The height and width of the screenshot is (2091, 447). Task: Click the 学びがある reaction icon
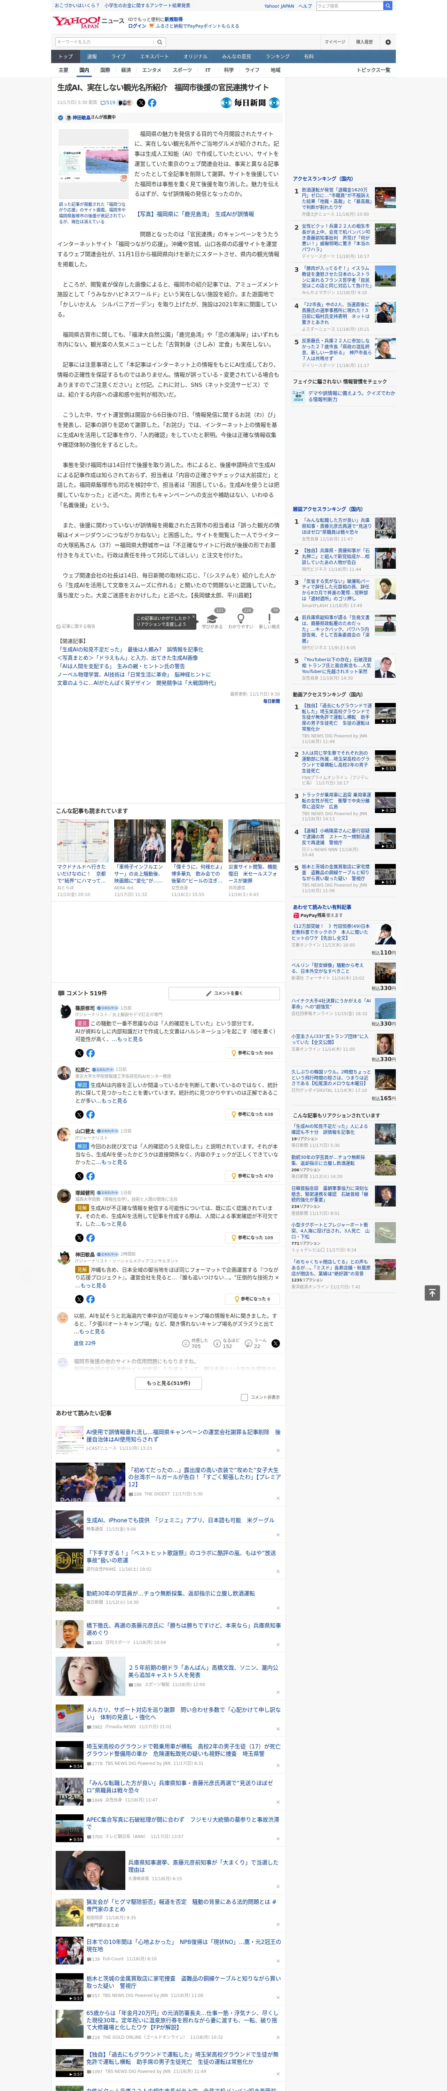pos(213,619)
